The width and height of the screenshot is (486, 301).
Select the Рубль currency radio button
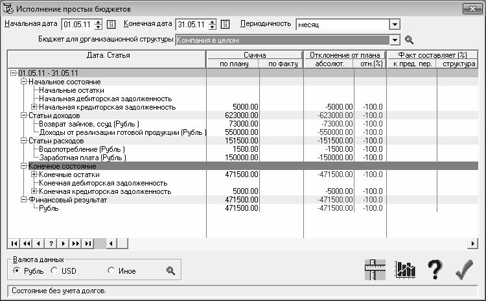pyautogui.click(x=16, y=271)
